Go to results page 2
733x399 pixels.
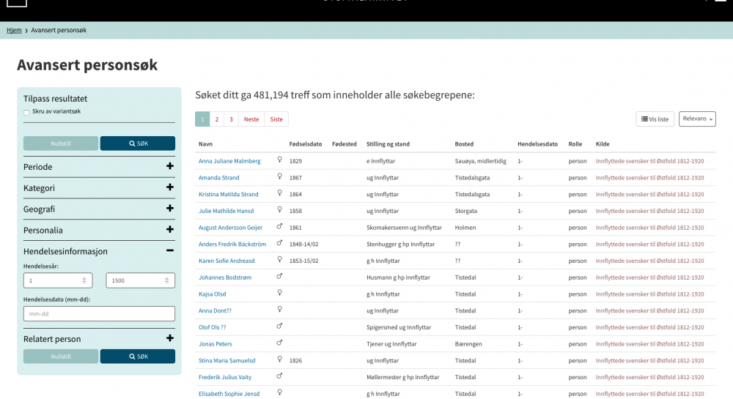coord(216,119)
